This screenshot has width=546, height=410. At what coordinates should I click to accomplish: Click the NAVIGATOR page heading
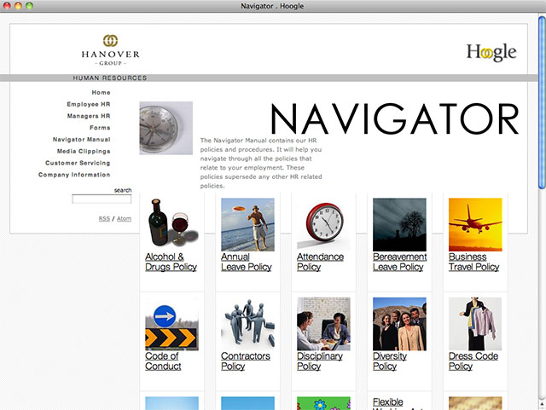(394, 118)
